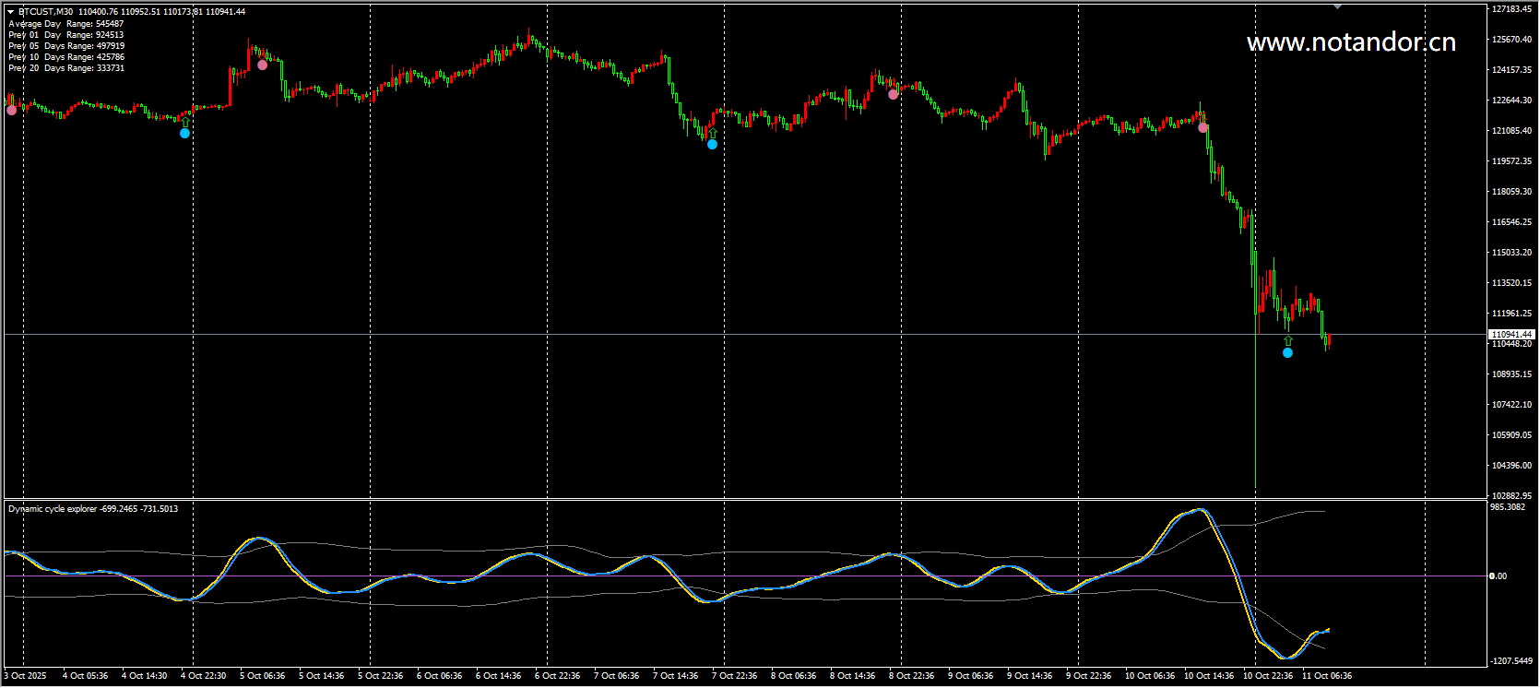This screenshot has width=1540, height=688.
Task: Click the green up arrow near 7 Oct 22:36
Action: point(712,133)
